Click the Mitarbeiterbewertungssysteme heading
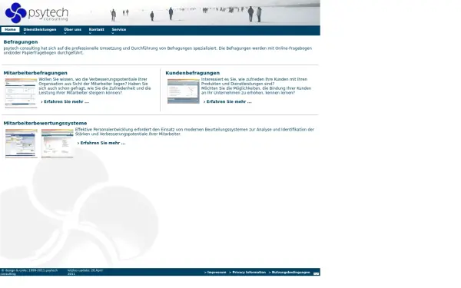461x288 pixels. (x=45, y=123)
